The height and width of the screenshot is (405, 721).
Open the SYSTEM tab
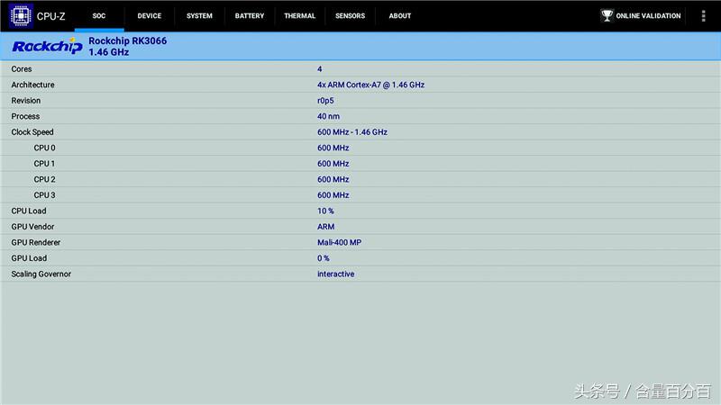coord(199,15)
